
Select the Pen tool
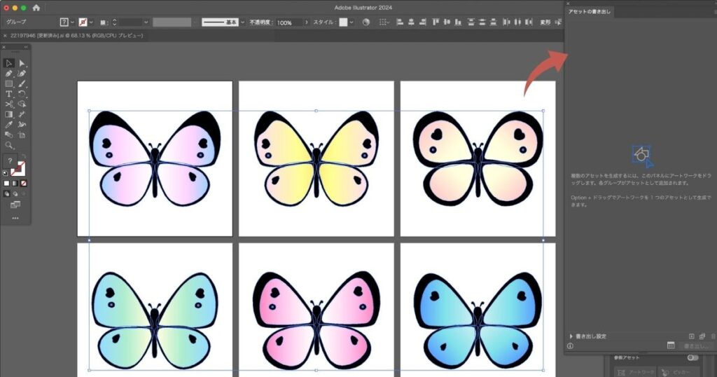point(8,74)
